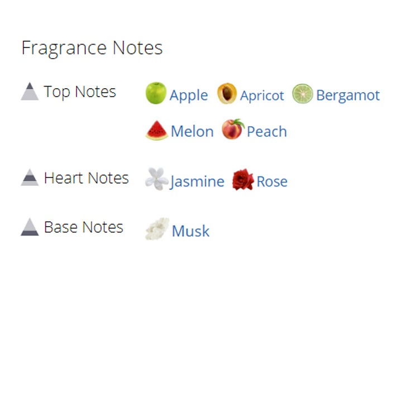Click the Top Notes pyramid icon

click(30, 91)
